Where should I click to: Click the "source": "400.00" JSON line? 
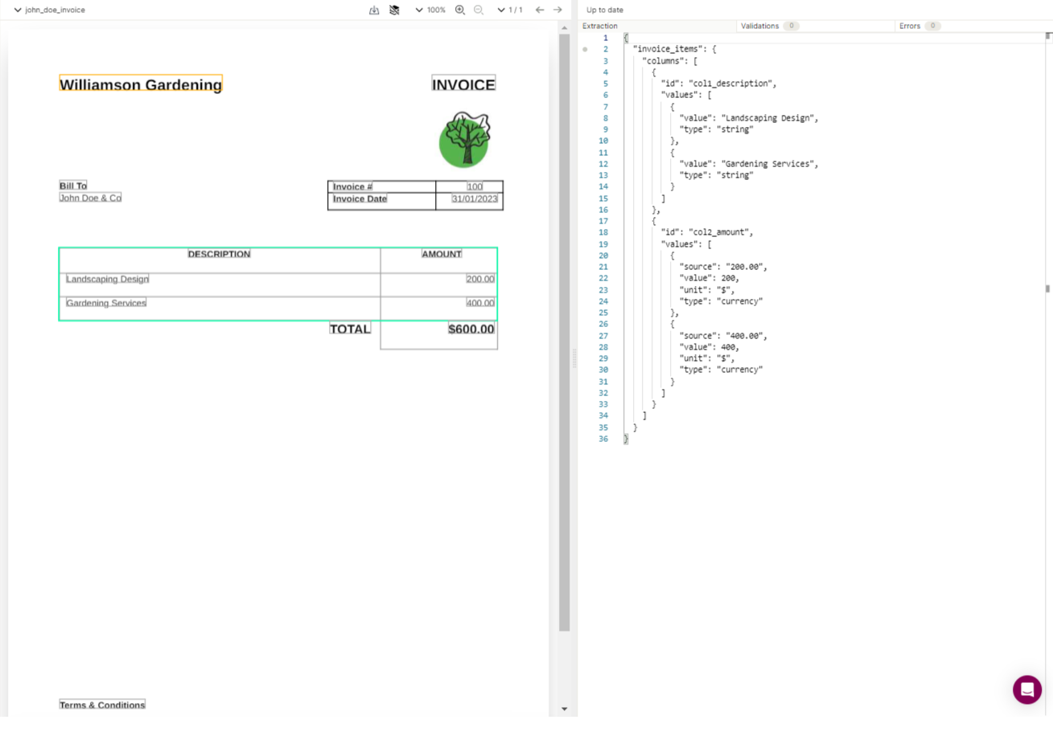pos(723,336)
